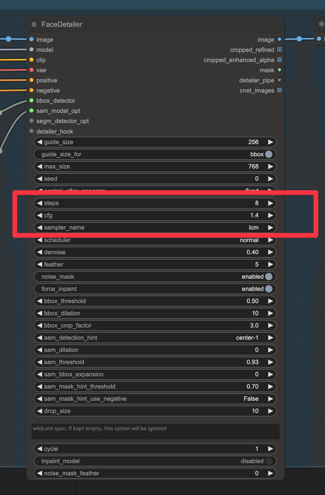Image resolution: width=325 pixels, height=495 pixels.
Task: Toggle guide_size_for bbox switch
Action: click(x=269, y=154)
